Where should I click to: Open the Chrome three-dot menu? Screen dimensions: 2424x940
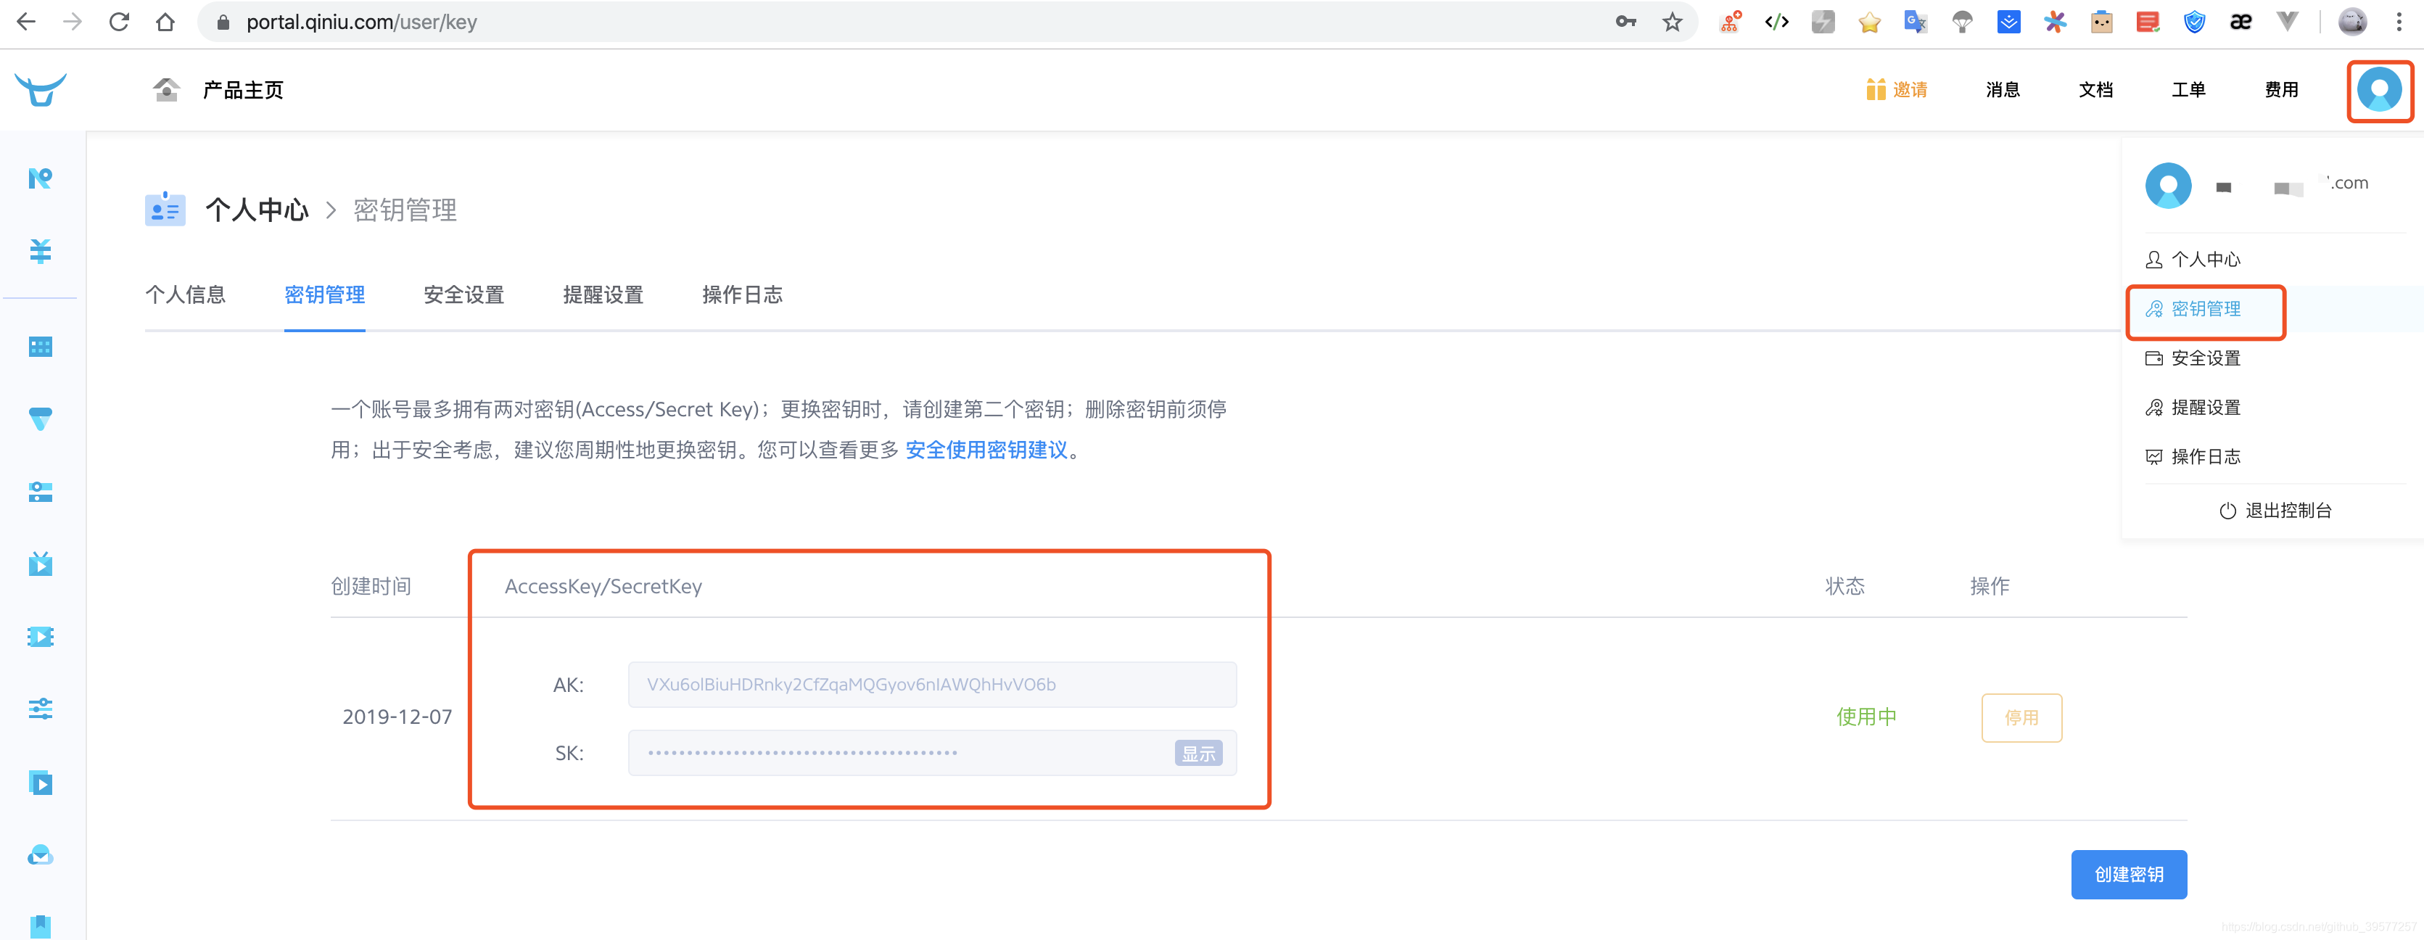(x=2399, y=22)
